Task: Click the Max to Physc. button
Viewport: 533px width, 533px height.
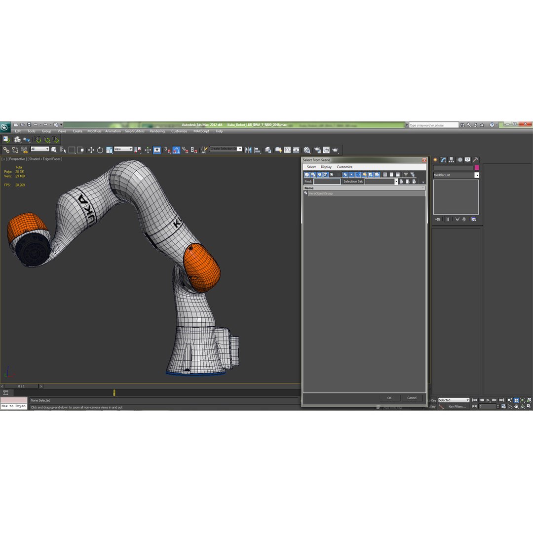Action: pyautogui.click(x=14, y=406)
